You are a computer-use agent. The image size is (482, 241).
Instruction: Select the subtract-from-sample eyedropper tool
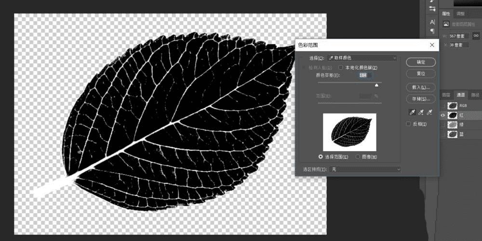[x=430, y=112]
